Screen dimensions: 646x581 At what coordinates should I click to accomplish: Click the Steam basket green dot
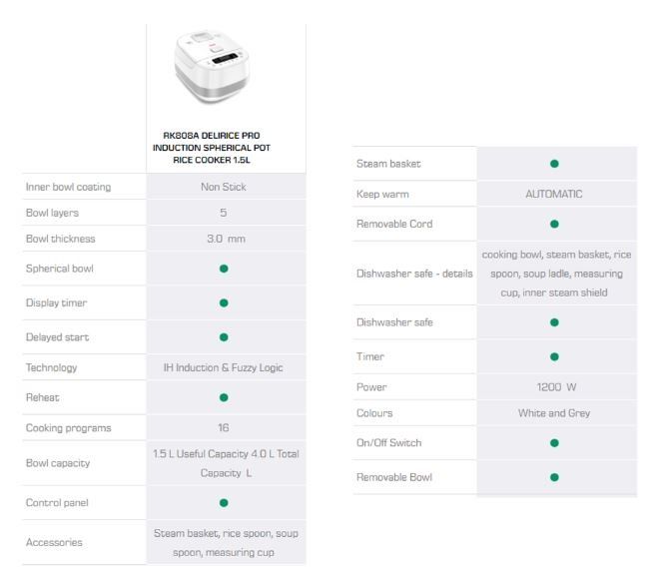[x=554, y=164]
